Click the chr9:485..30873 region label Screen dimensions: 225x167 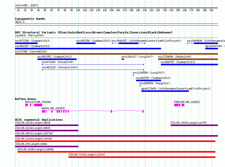pos(27,5)
